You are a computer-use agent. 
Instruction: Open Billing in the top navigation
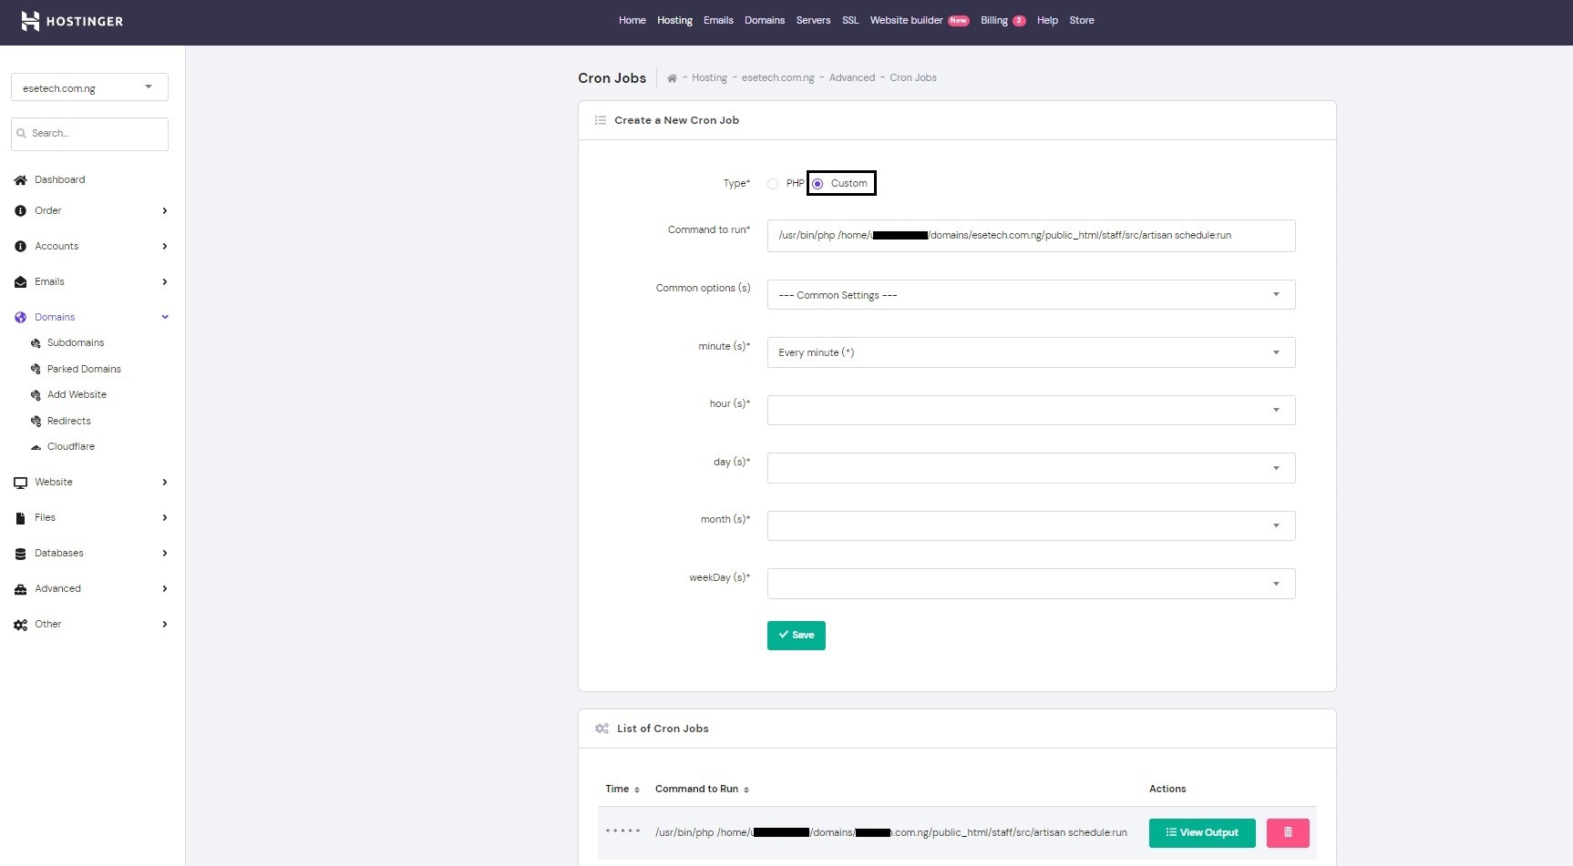click(993, 20)
